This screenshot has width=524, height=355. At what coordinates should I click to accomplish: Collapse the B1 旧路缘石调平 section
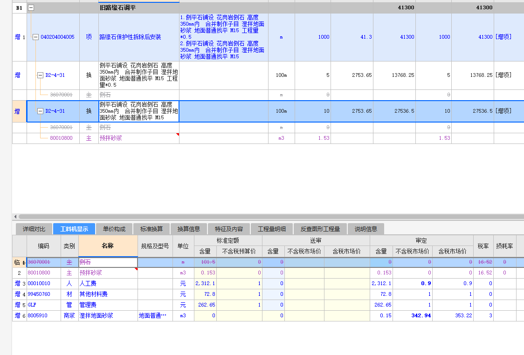[31, 7]
